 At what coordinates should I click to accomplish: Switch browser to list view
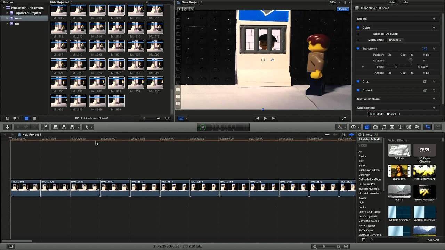pyautogui.click(x=34, y=118)
